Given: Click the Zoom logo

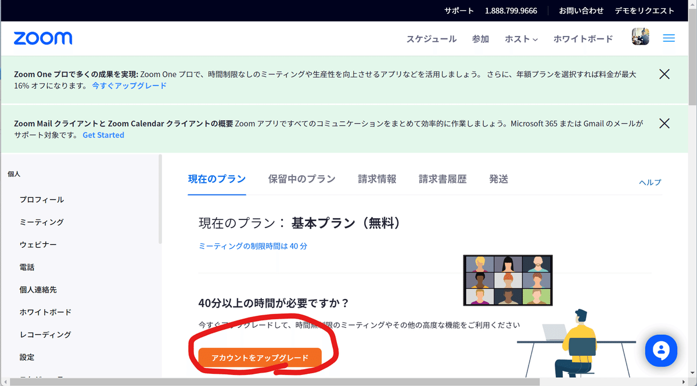Looking at the screenshot, I should point(43,38).
